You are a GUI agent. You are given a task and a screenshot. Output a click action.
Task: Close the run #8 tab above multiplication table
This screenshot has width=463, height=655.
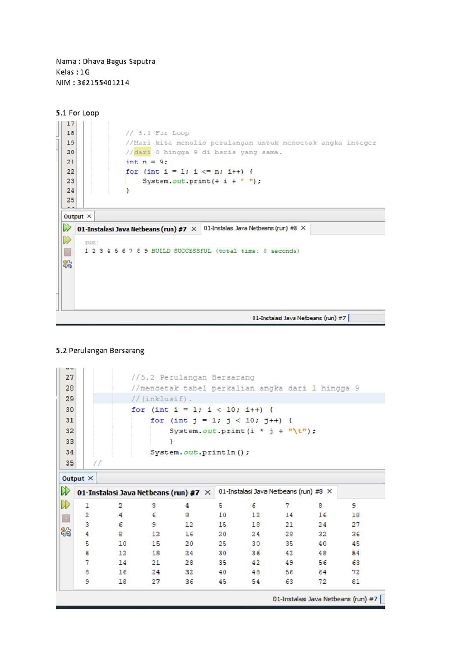pyautogui.click(x=330, y=491)
